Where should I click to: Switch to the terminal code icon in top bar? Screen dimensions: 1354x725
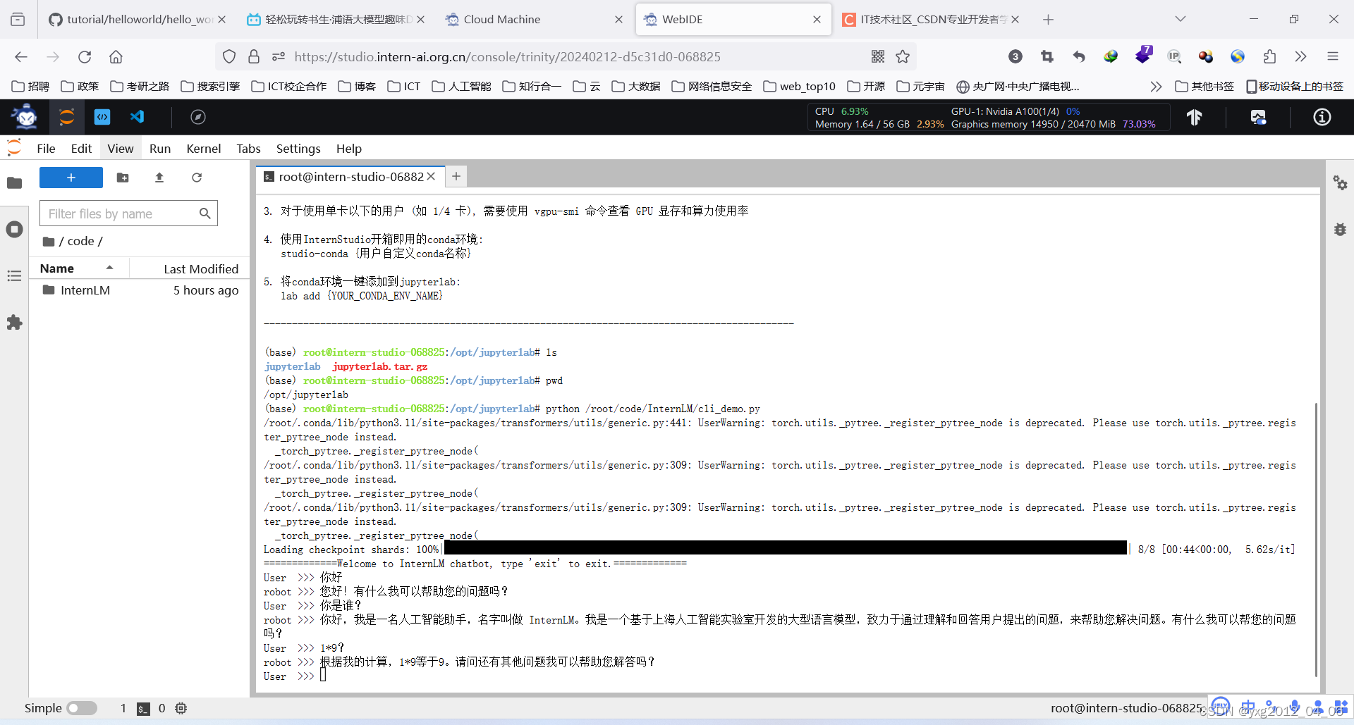point(102,117)
